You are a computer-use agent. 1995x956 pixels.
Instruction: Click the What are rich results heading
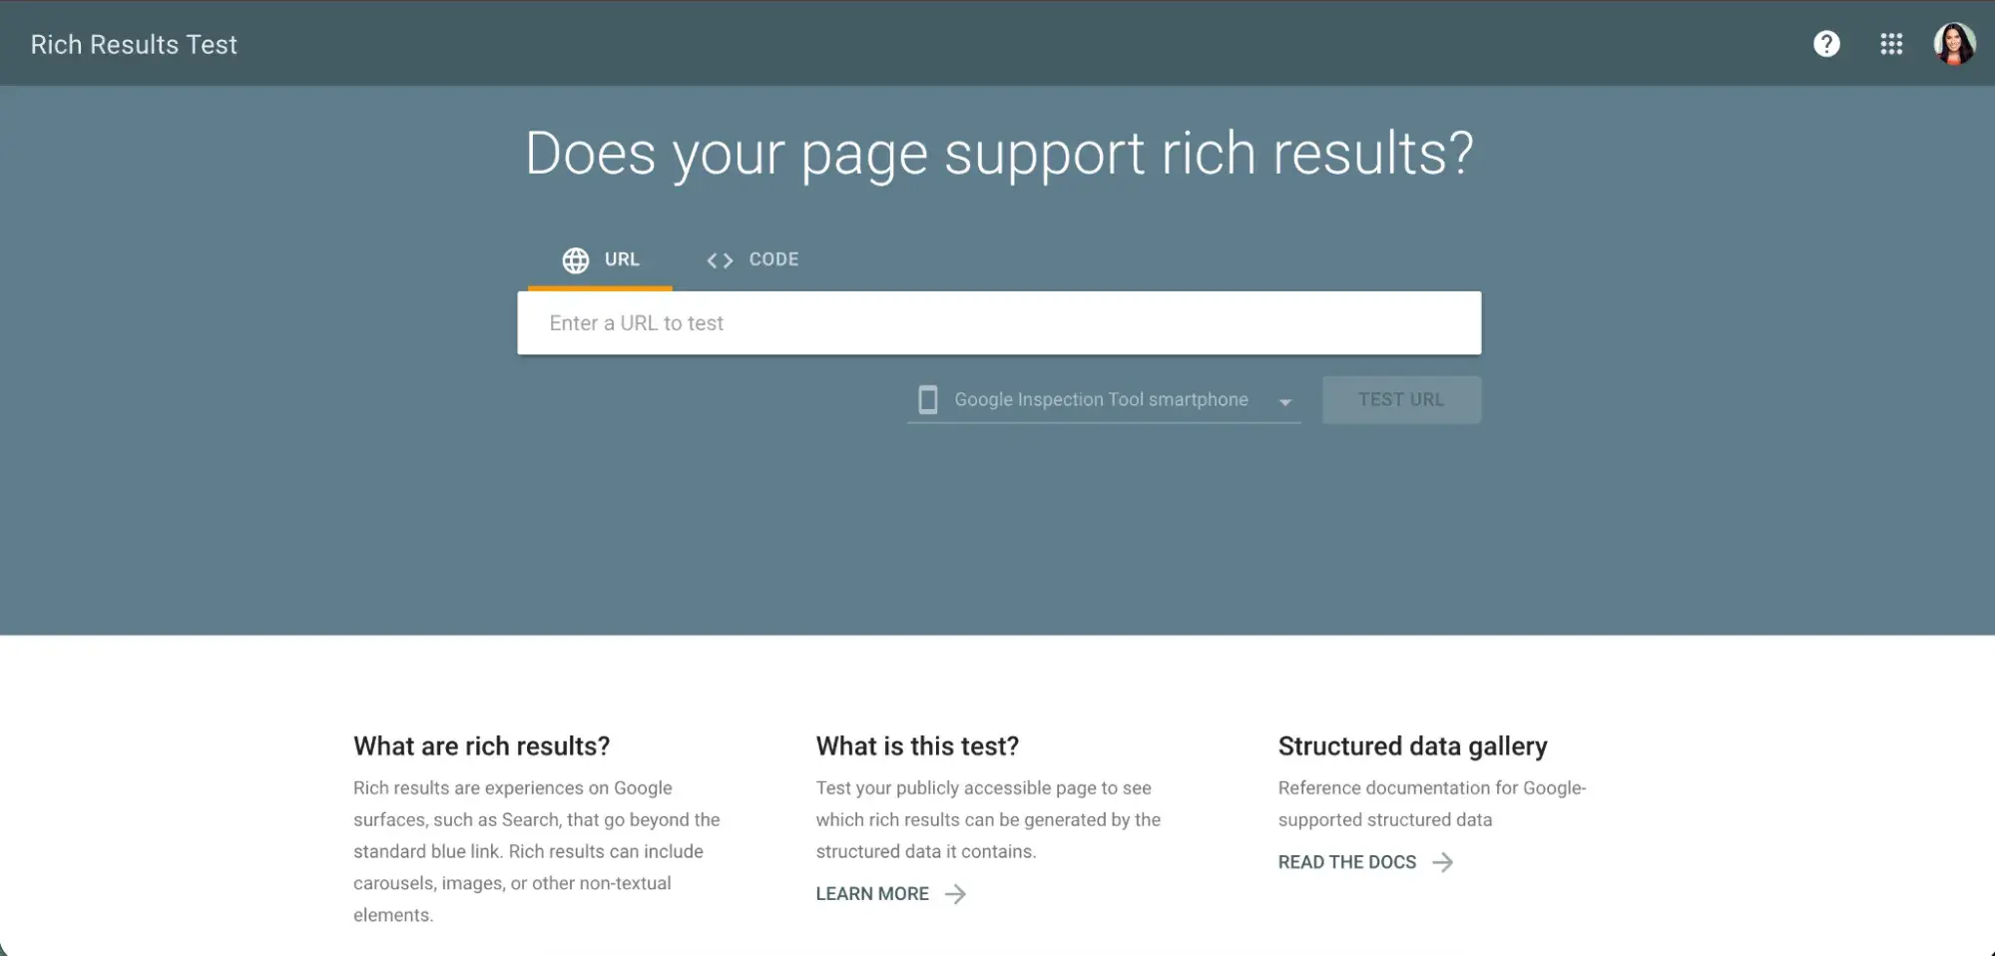pos(481,745)
